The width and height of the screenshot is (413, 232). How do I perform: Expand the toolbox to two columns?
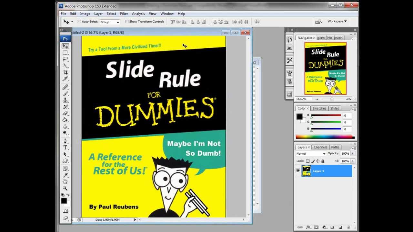(x=61, y=30)
